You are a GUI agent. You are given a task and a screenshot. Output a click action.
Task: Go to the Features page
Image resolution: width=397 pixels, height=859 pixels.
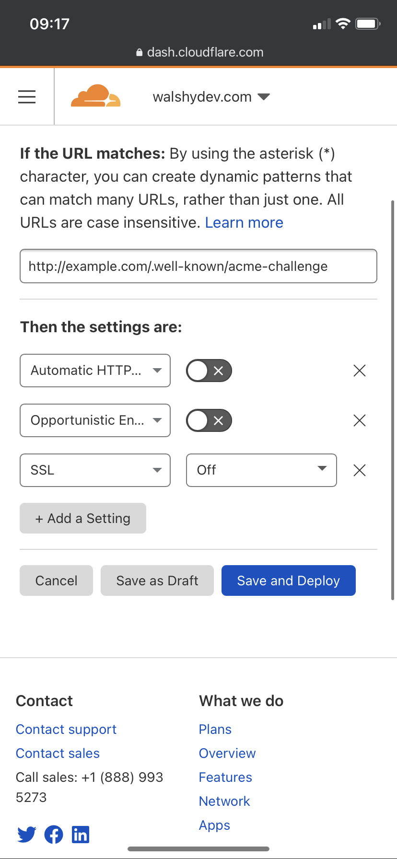(x=225, y=777)
